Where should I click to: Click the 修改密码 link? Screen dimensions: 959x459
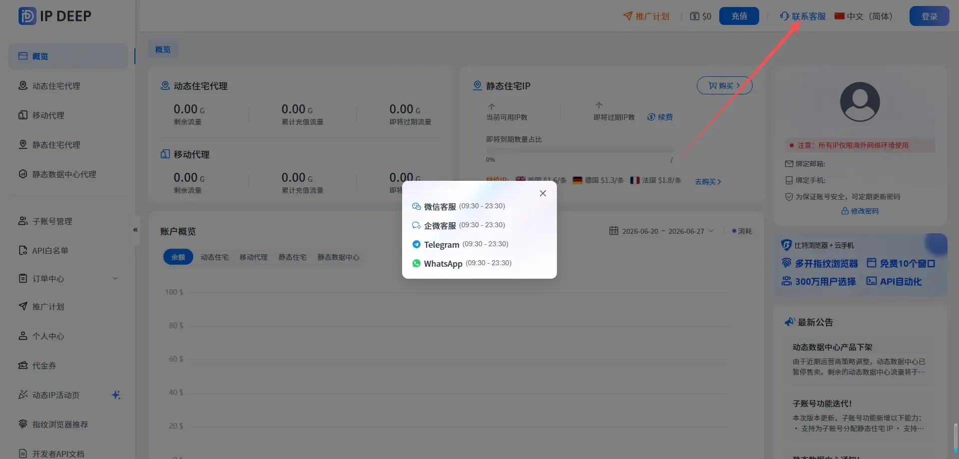860,211
